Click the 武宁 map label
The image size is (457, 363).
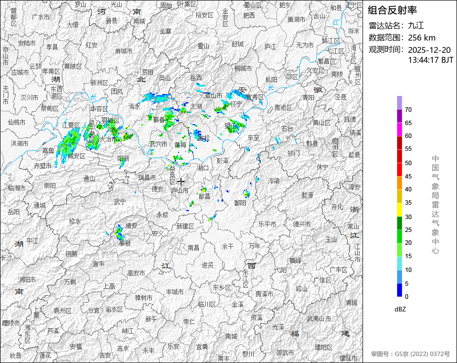click(120, 201)
